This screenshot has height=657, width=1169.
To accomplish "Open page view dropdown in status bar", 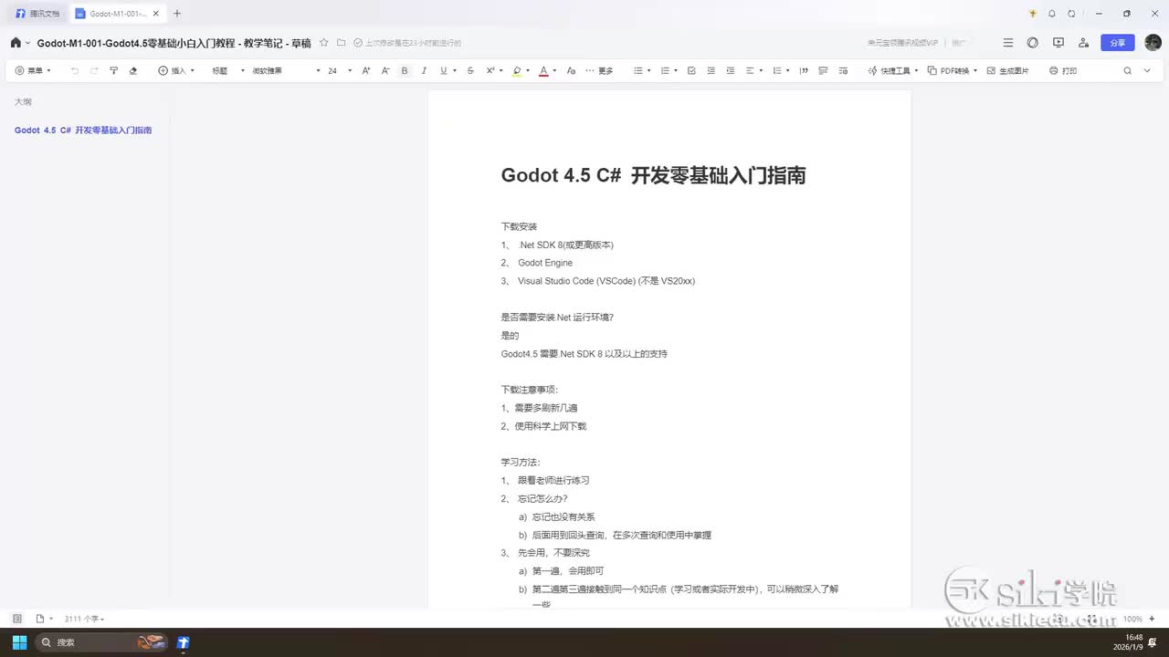I will pos(44,619).
